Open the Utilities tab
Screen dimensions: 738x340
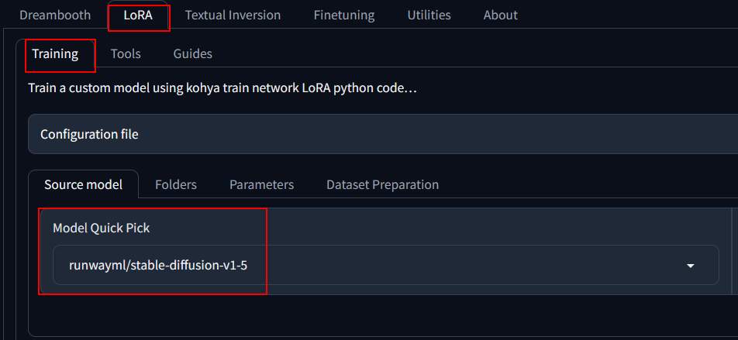pos(429,15)
